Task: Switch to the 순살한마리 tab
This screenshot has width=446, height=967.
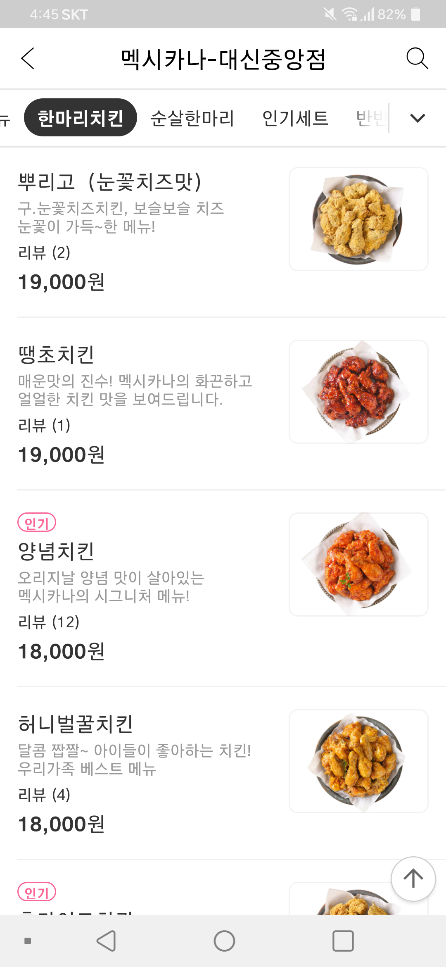Action: coord(192,118)
